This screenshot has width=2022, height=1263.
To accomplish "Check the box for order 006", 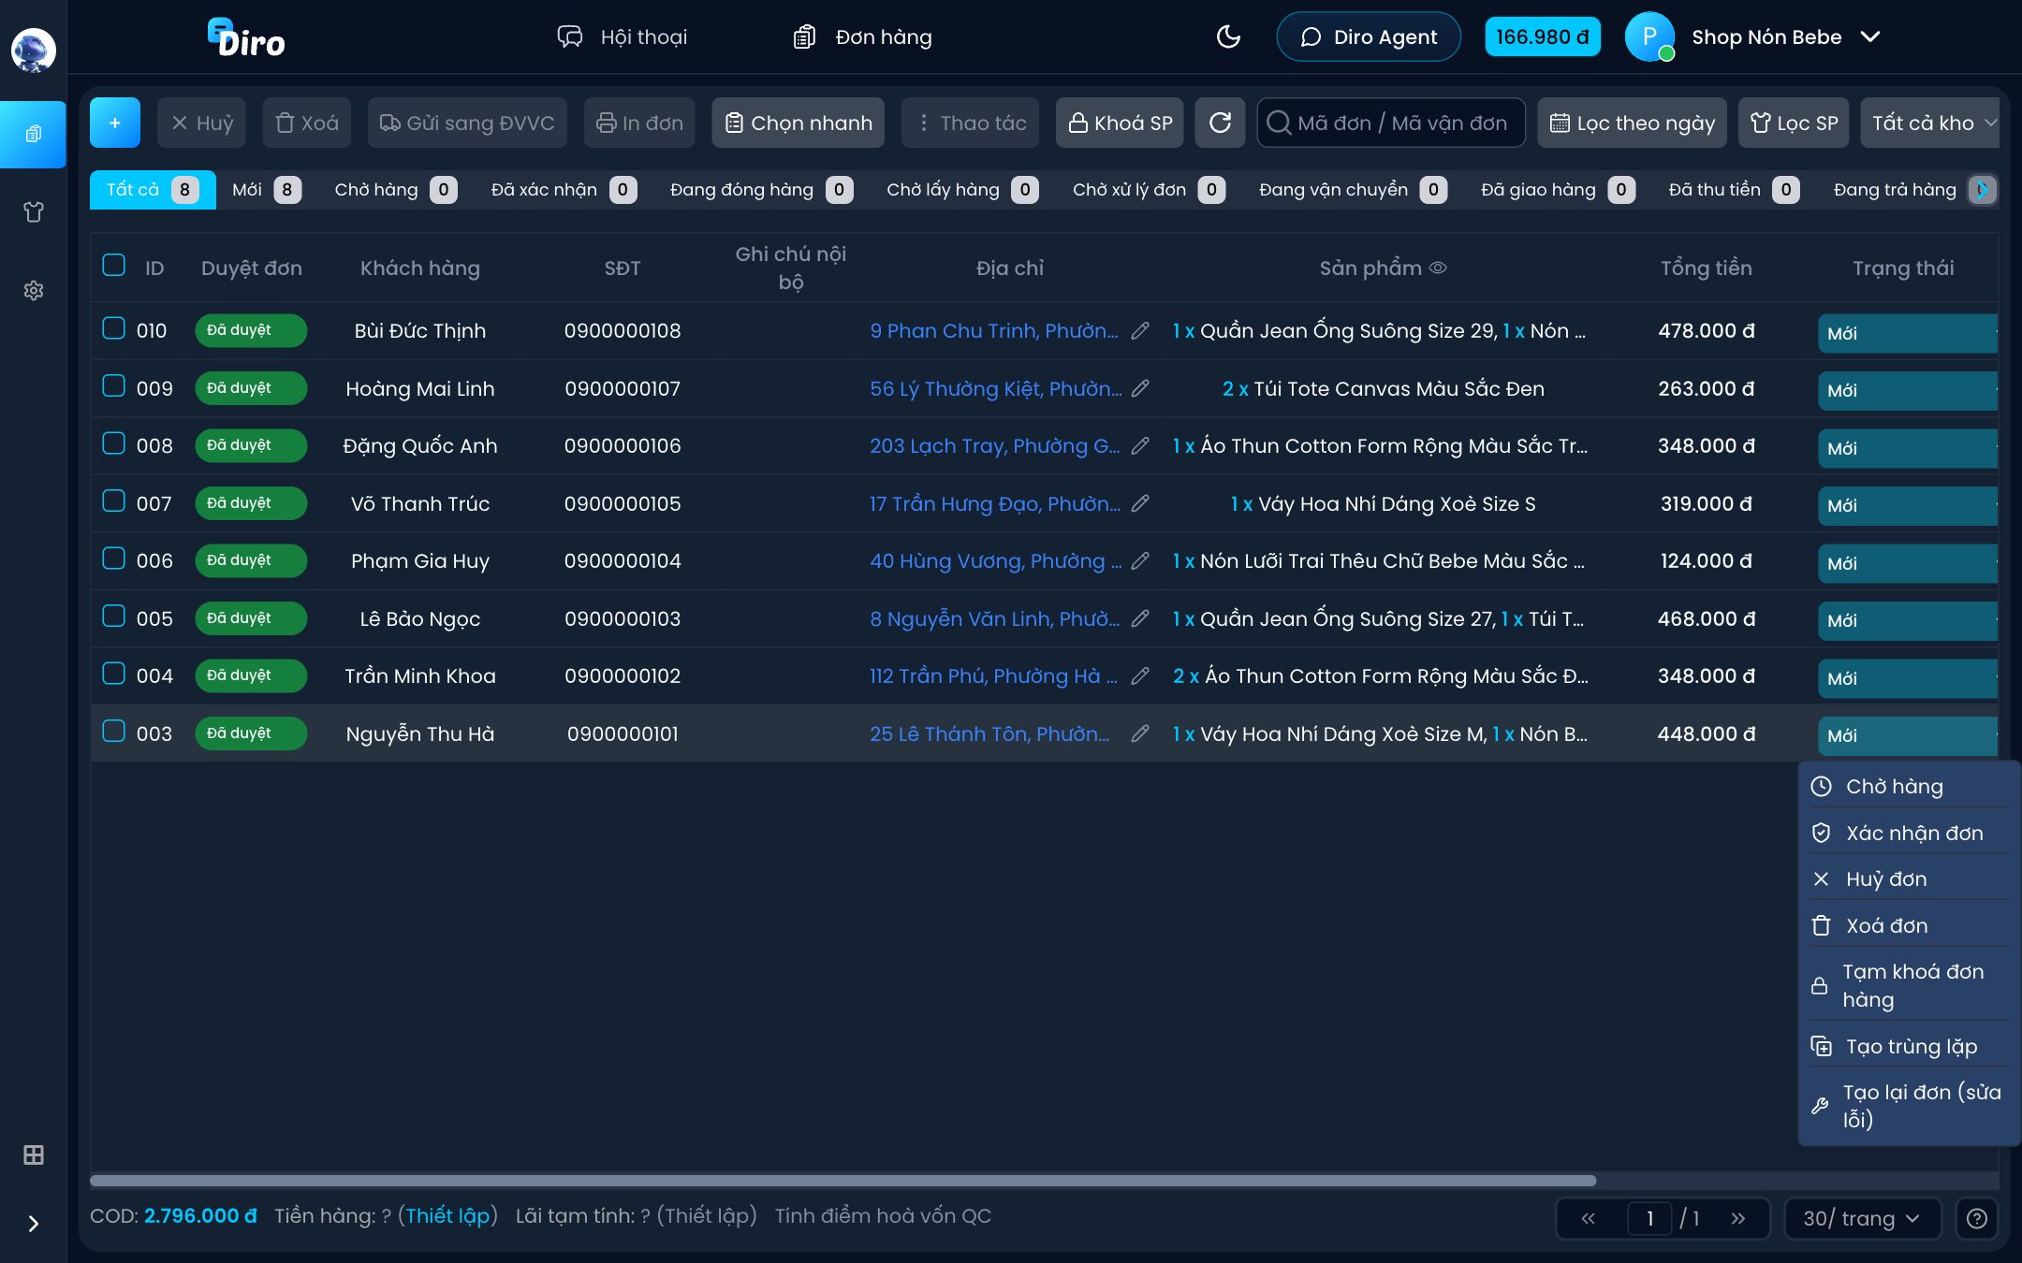I will pos(113,559).
